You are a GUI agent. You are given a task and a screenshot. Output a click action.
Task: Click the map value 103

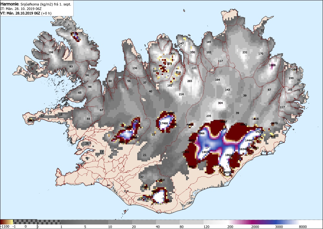pos(155,71)
